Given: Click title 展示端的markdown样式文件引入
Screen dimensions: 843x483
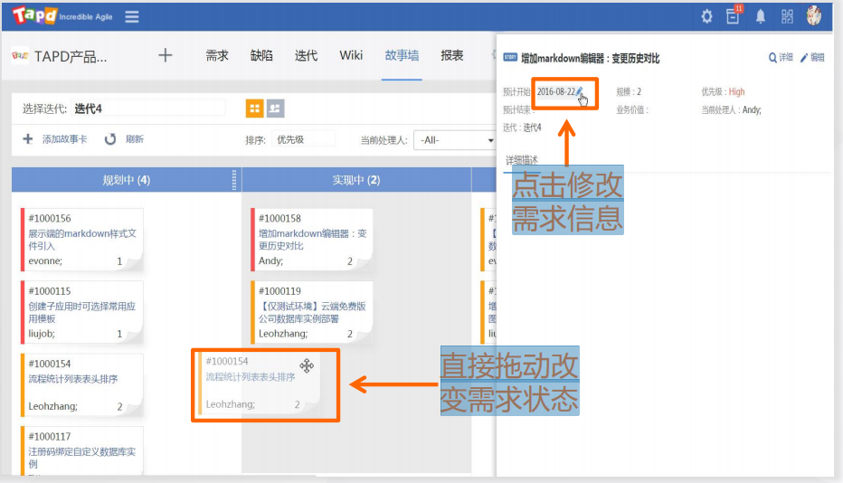Looking at the screenshot, I should (x=82, y=240).
